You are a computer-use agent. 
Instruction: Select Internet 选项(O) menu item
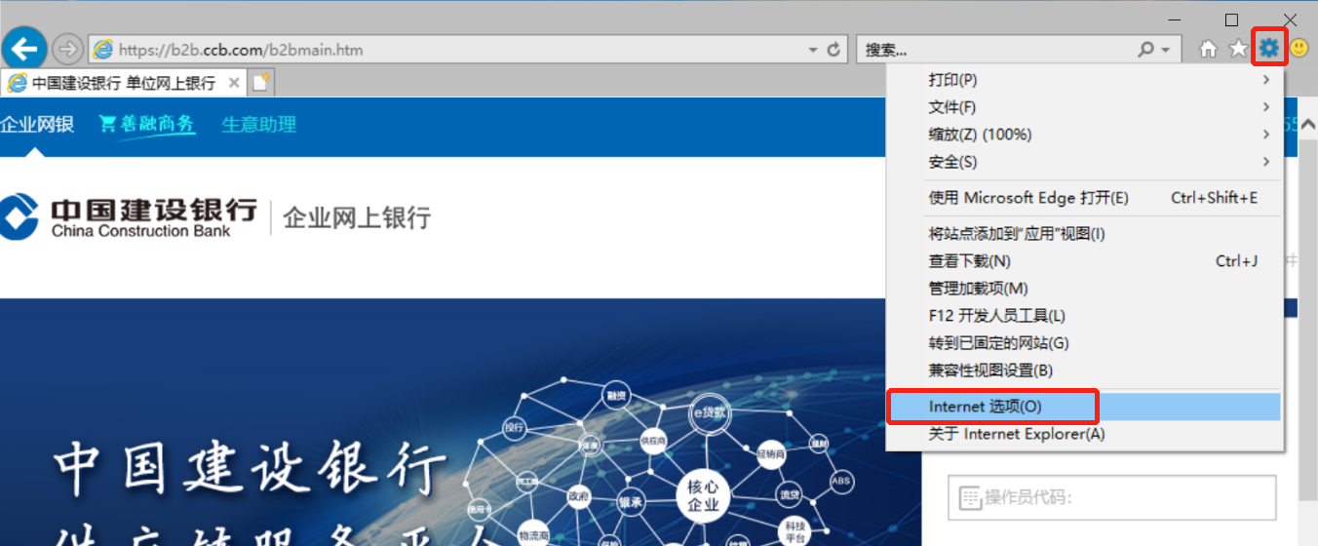tap(985, 407)
